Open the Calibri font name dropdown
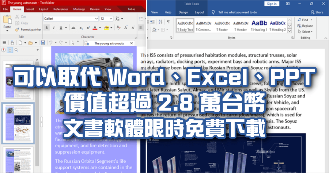 coord(96,19)
